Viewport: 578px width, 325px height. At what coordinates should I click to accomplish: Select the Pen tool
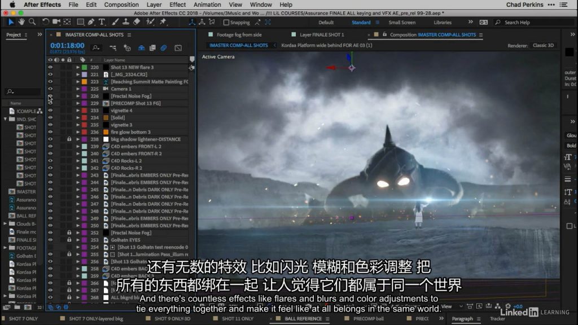coord(91,22)
